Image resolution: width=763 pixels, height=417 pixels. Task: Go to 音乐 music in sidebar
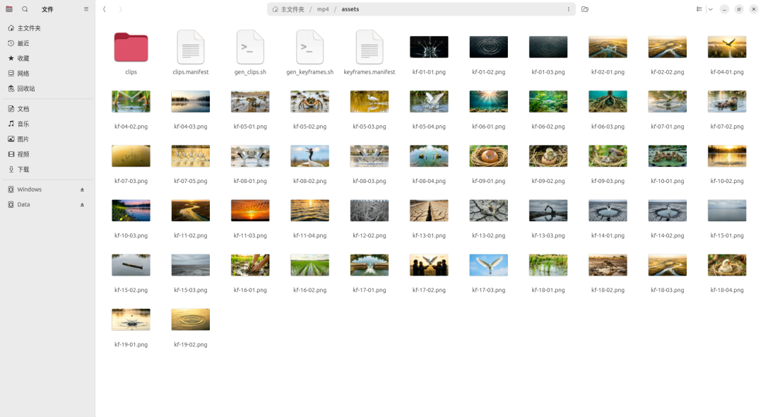click(x=48, y=124)
